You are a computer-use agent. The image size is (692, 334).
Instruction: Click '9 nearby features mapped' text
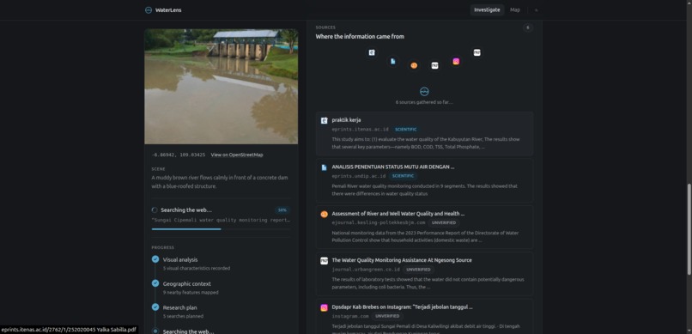191,292
